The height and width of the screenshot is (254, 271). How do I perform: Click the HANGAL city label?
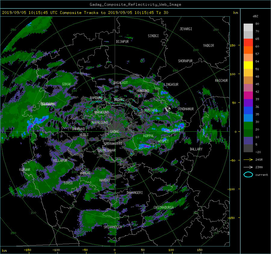click(x=85, y=173)
